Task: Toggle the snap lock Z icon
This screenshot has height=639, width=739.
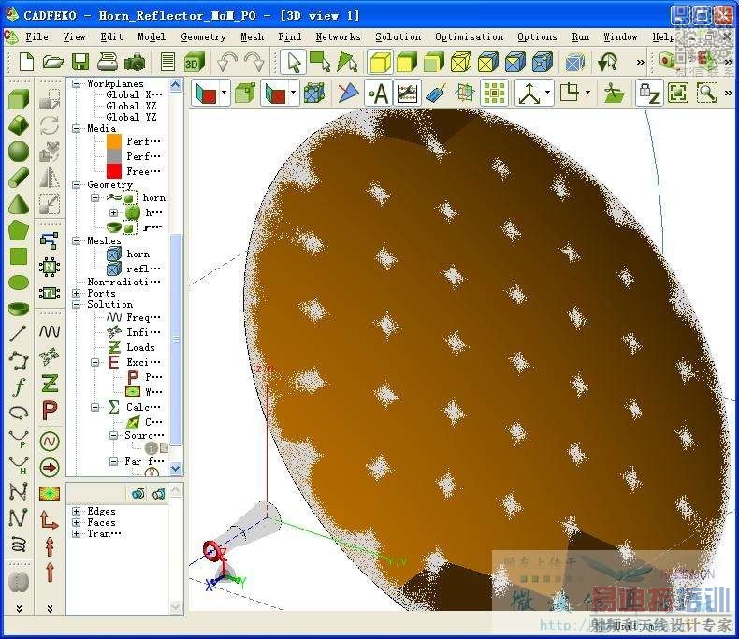Action: click(x=649, y=93)
